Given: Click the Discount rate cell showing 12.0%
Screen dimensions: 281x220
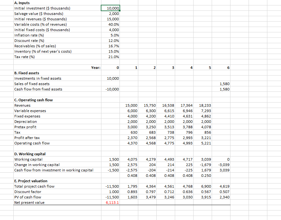Looking at the screenshot, I should (x=110, y=40).
